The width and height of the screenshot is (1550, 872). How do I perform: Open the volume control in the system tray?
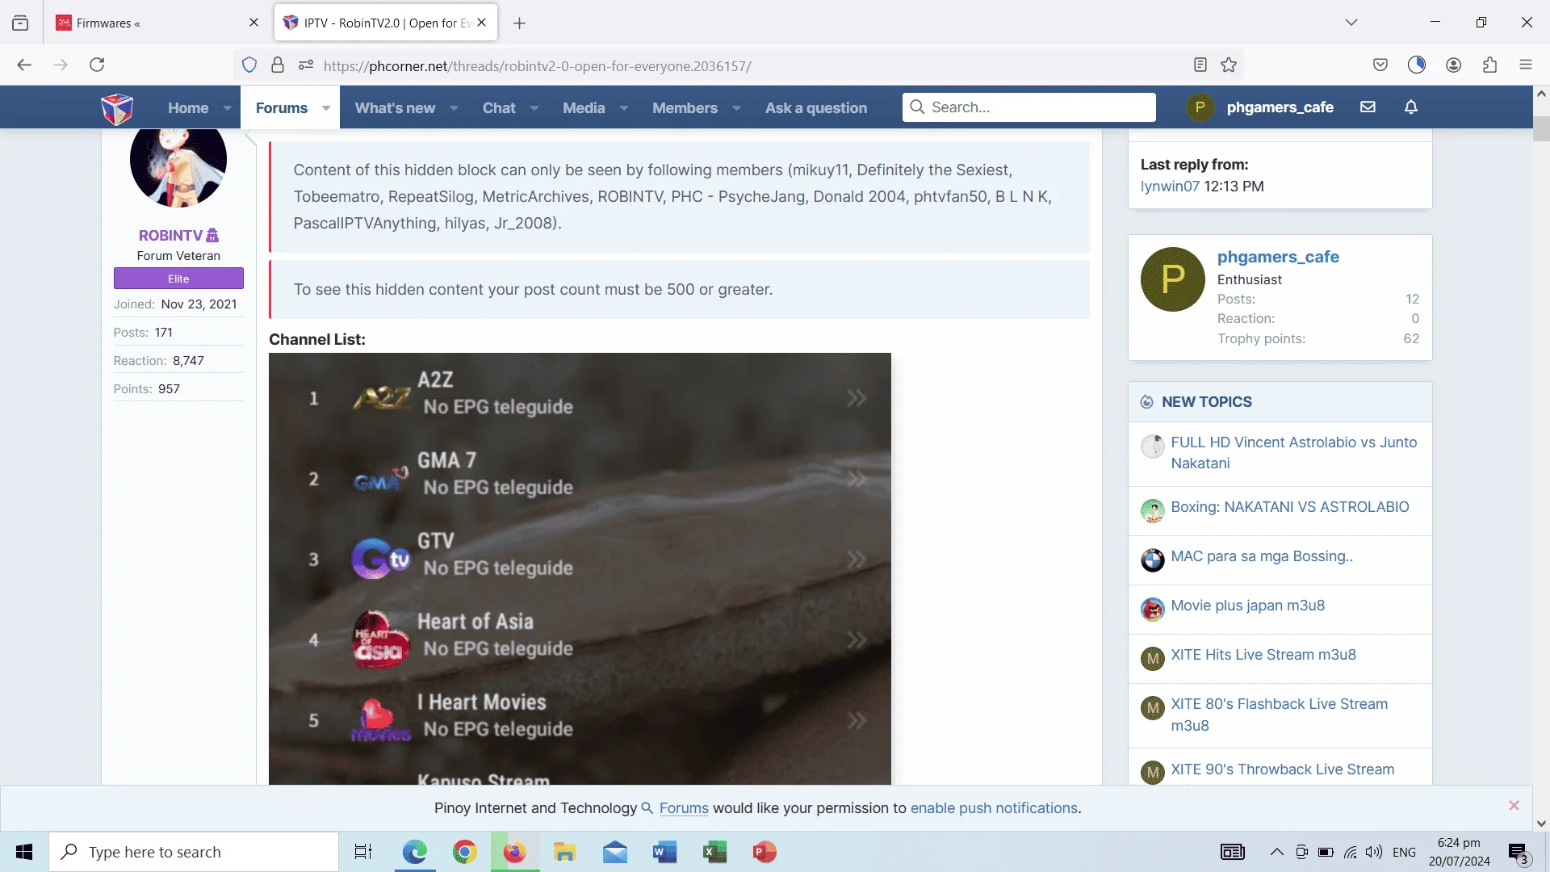[x=1373, y=853]
